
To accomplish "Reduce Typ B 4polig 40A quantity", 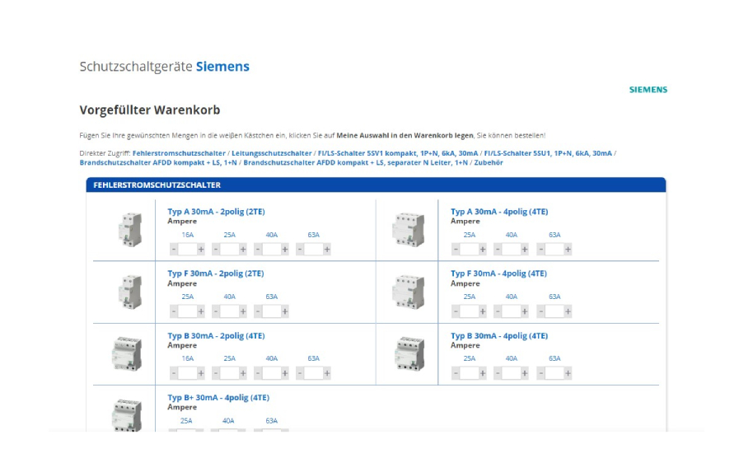I will (x=498, y=373).
